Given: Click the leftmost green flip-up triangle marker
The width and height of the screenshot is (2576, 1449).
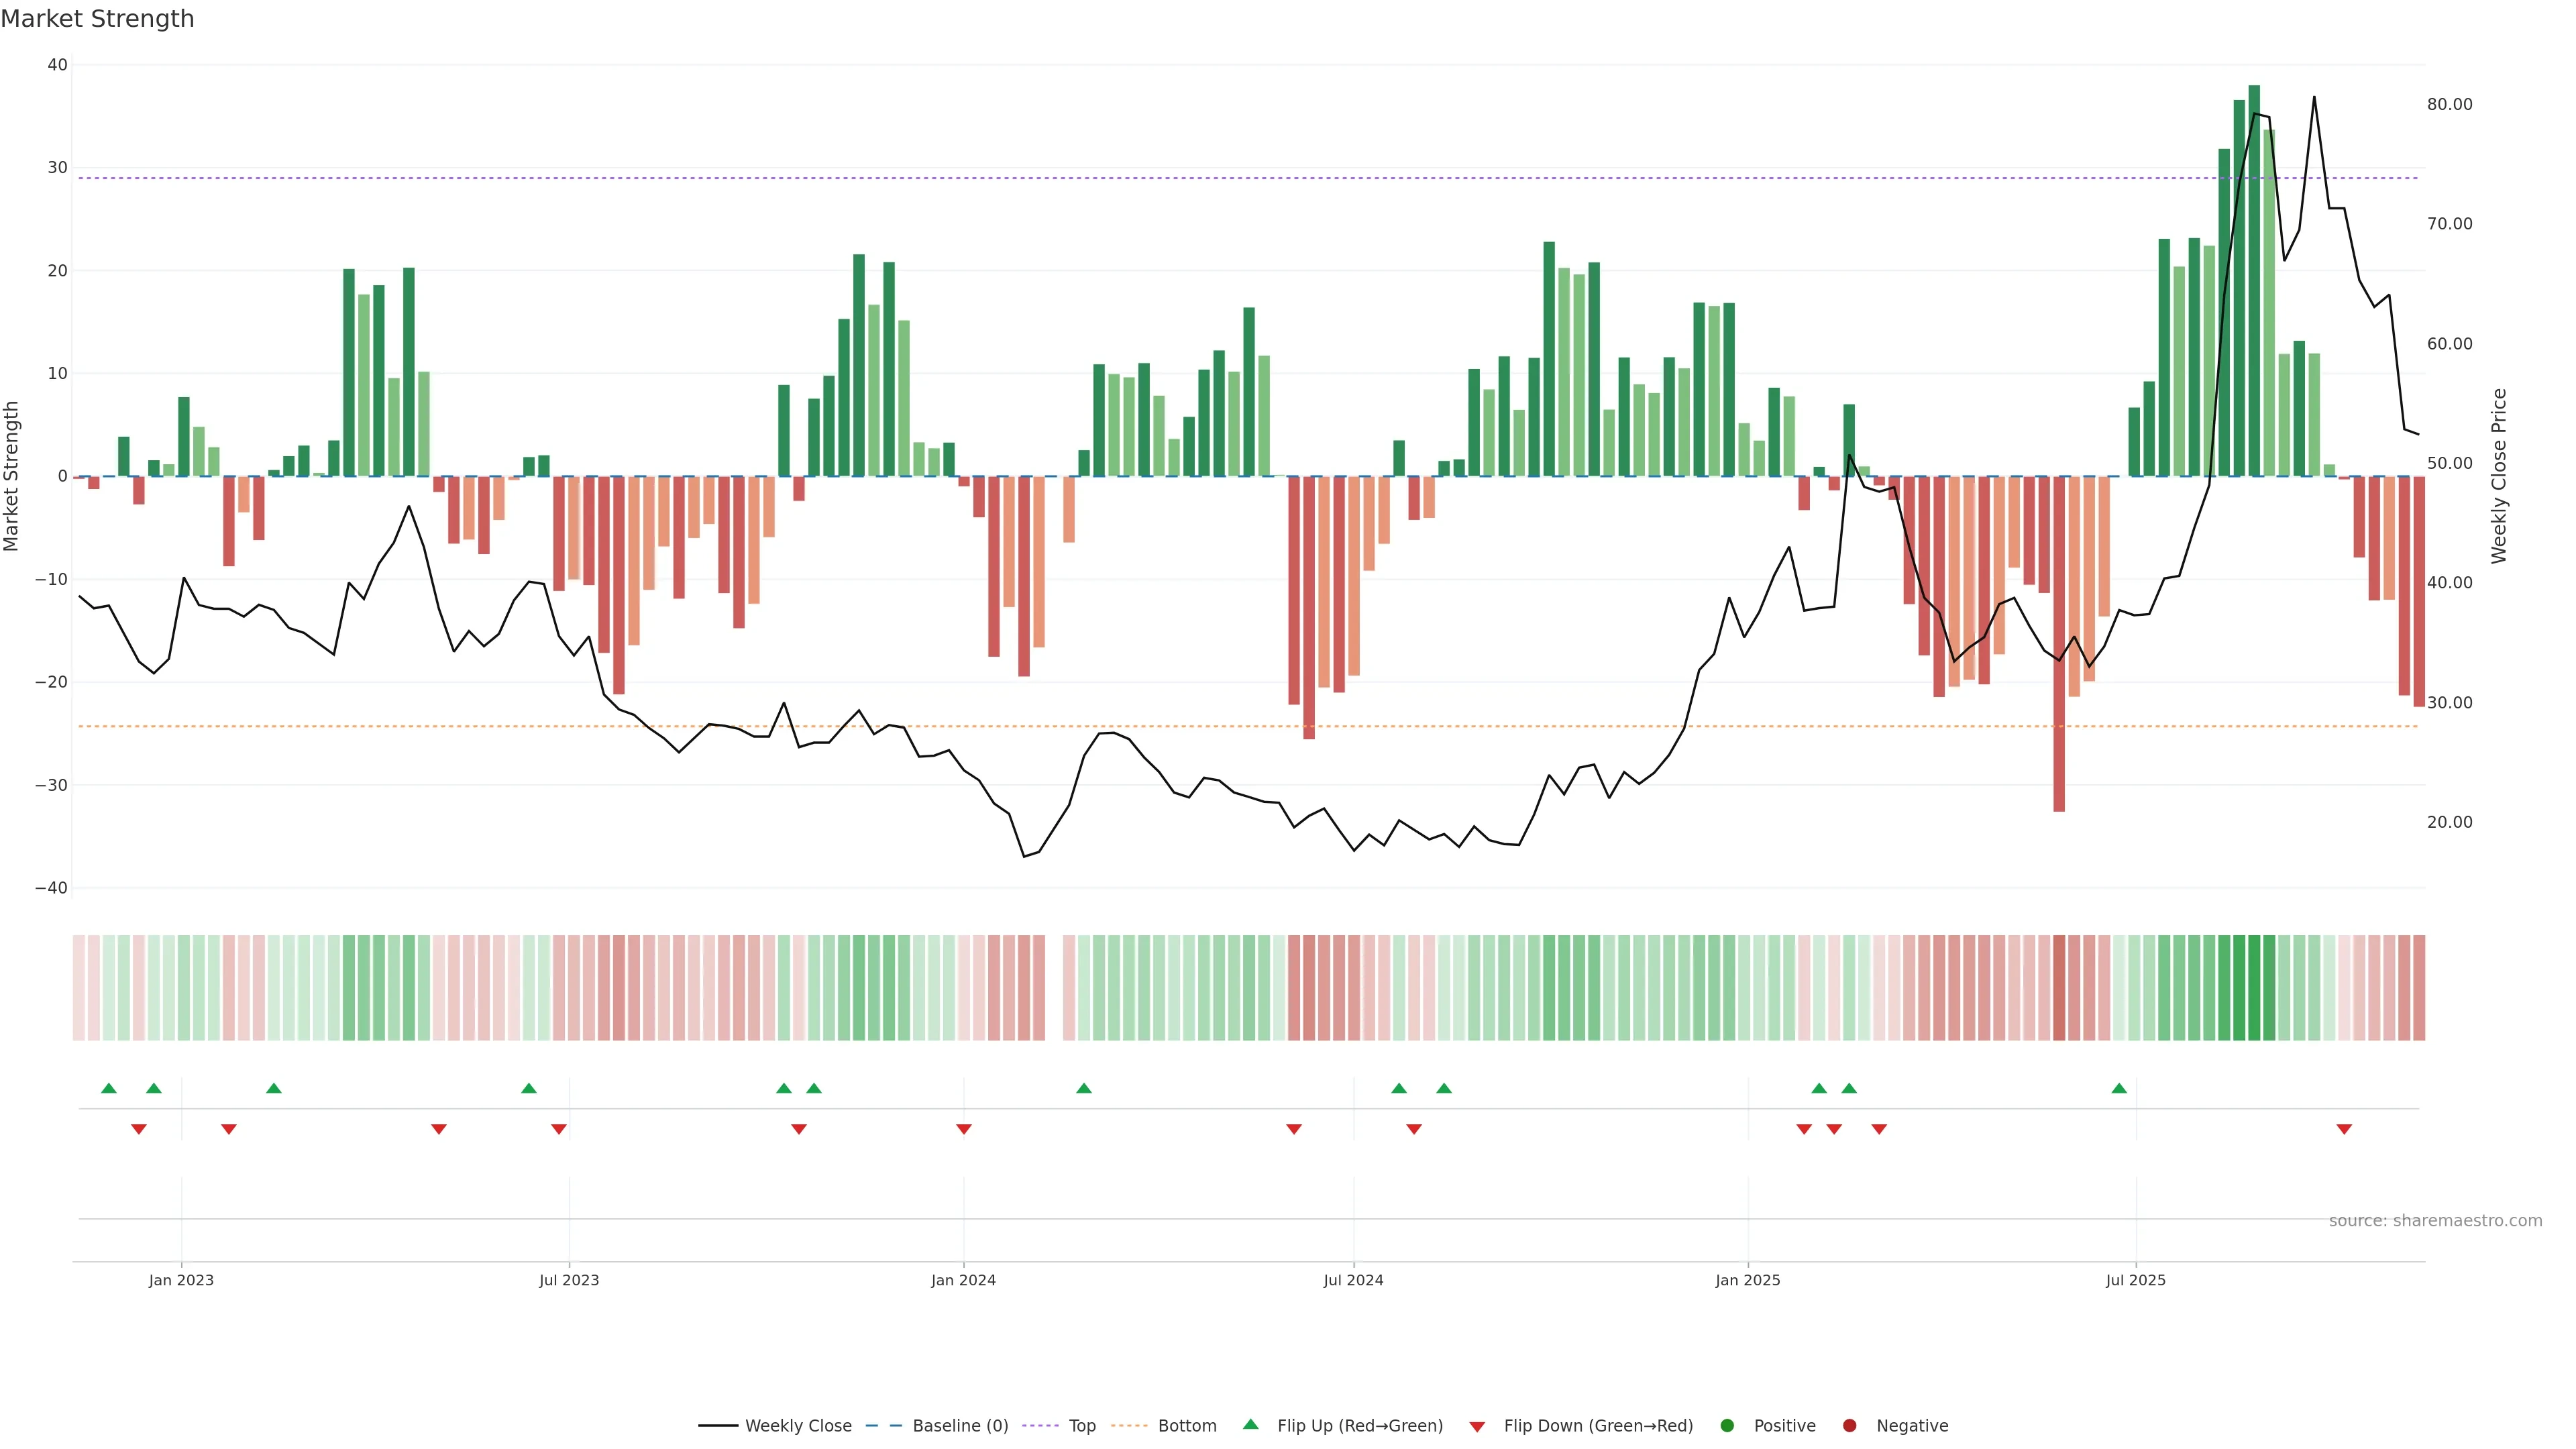Looking at the screenshot, I should pyautogui.click(x=109, y=1088).
